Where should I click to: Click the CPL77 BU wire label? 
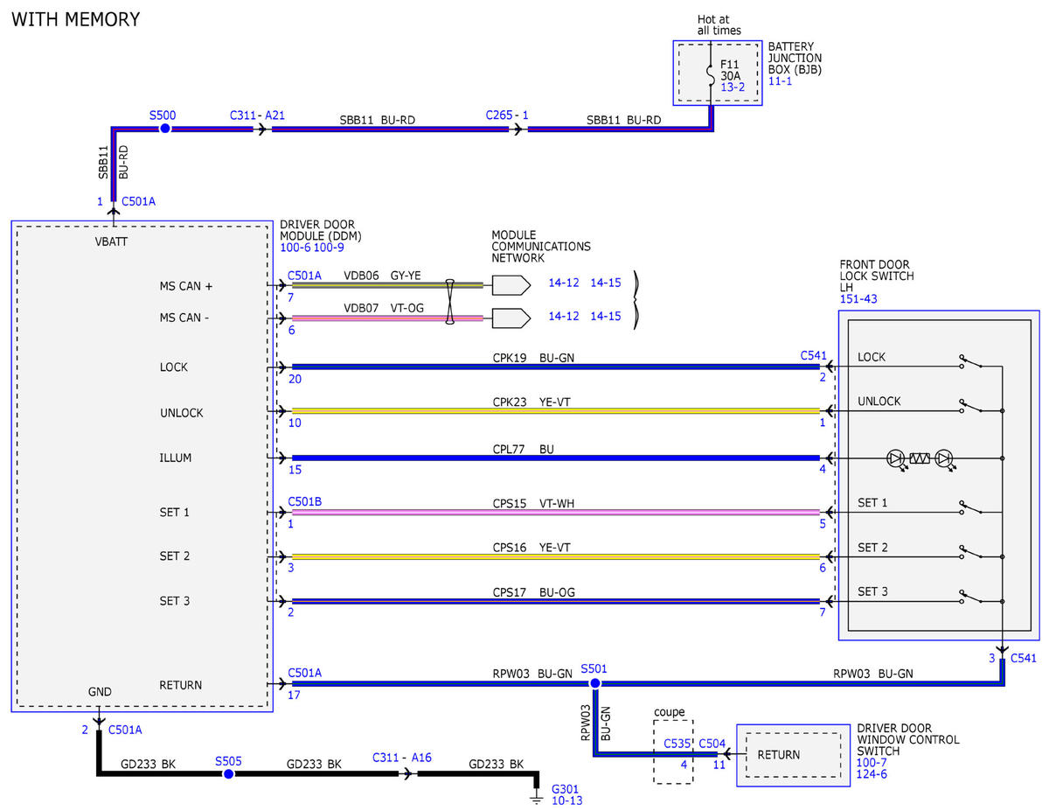[x=523, y=450]
